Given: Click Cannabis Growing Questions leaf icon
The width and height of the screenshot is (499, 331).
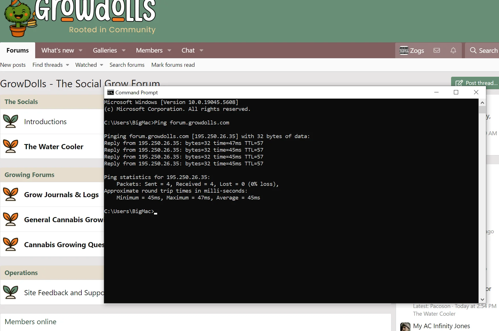Looking at the screenshot, I should point(10,244).
